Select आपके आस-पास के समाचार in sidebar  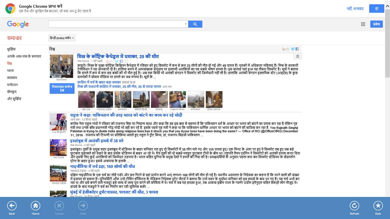point(24,56)
